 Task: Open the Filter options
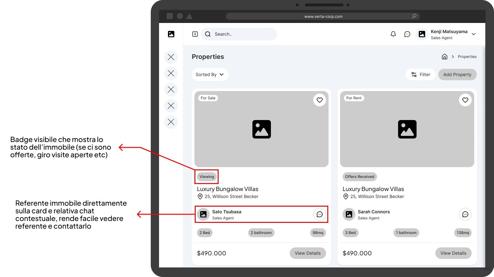[421, 75]
